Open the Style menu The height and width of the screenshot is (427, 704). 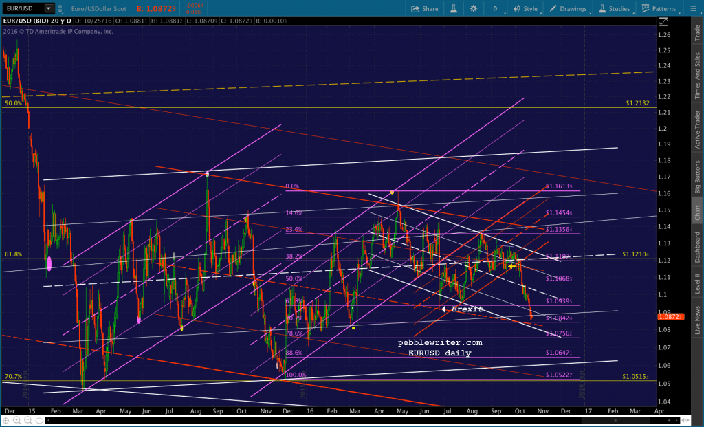pyautogui.click(x=525, y=8)
